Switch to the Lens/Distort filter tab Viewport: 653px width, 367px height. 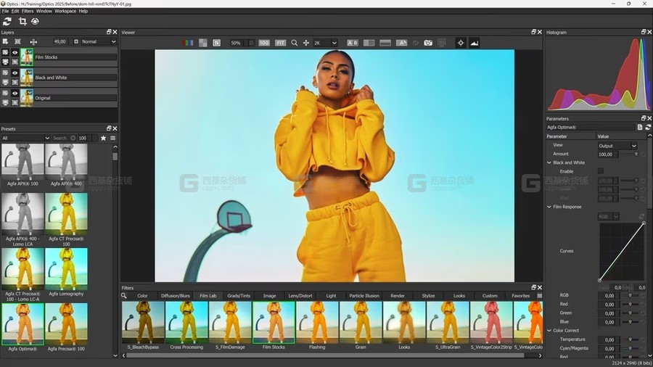pos(300,296)
